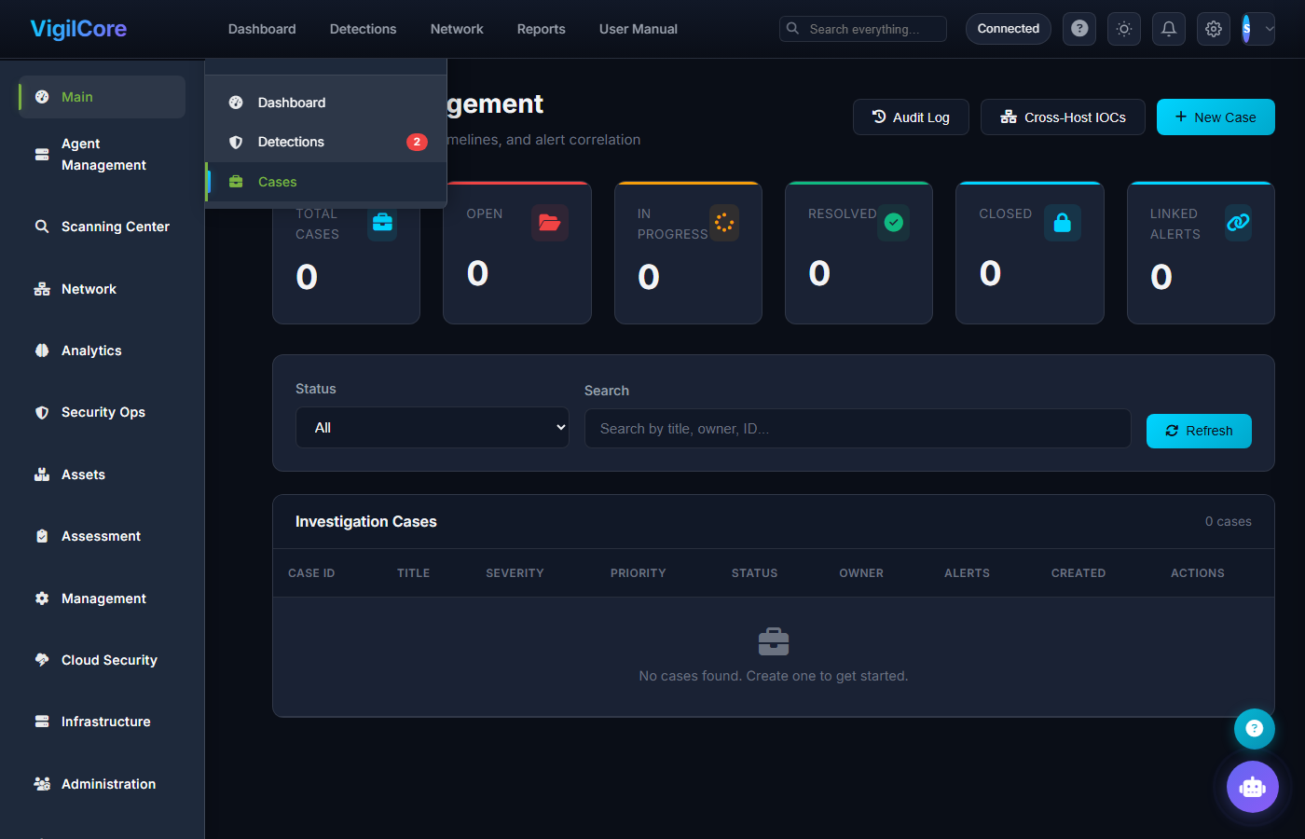The width and height of the screenshot is (1305, 839).
Task: Open Cross-Host IOCs
Action: click(x=1063, y=117)
